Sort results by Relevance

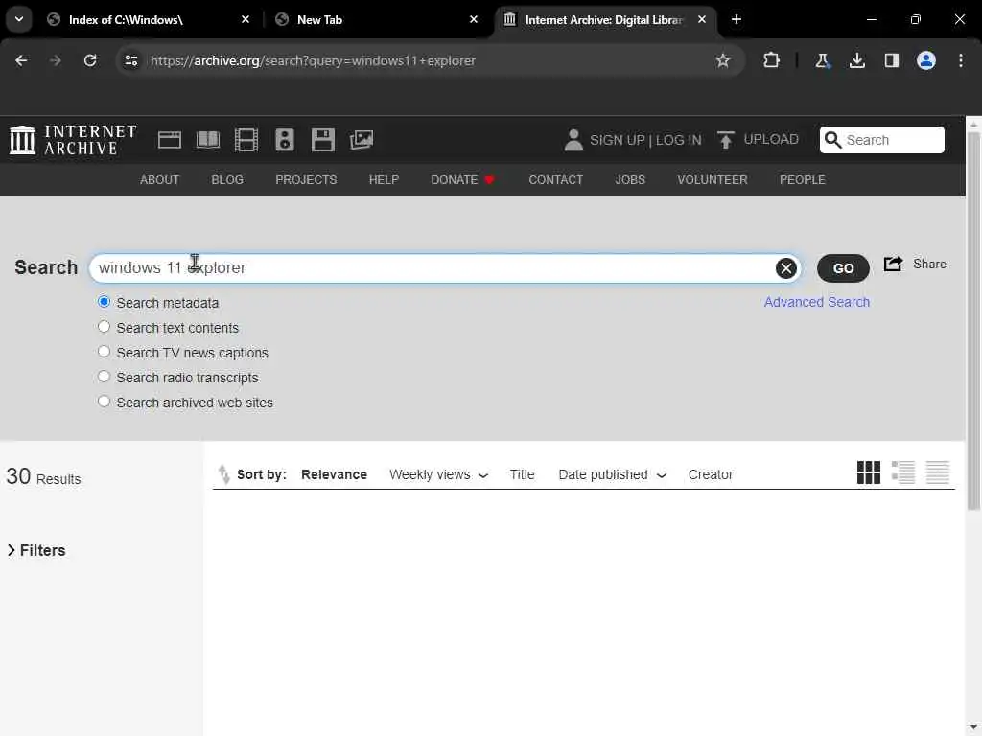tap(334, 474)
